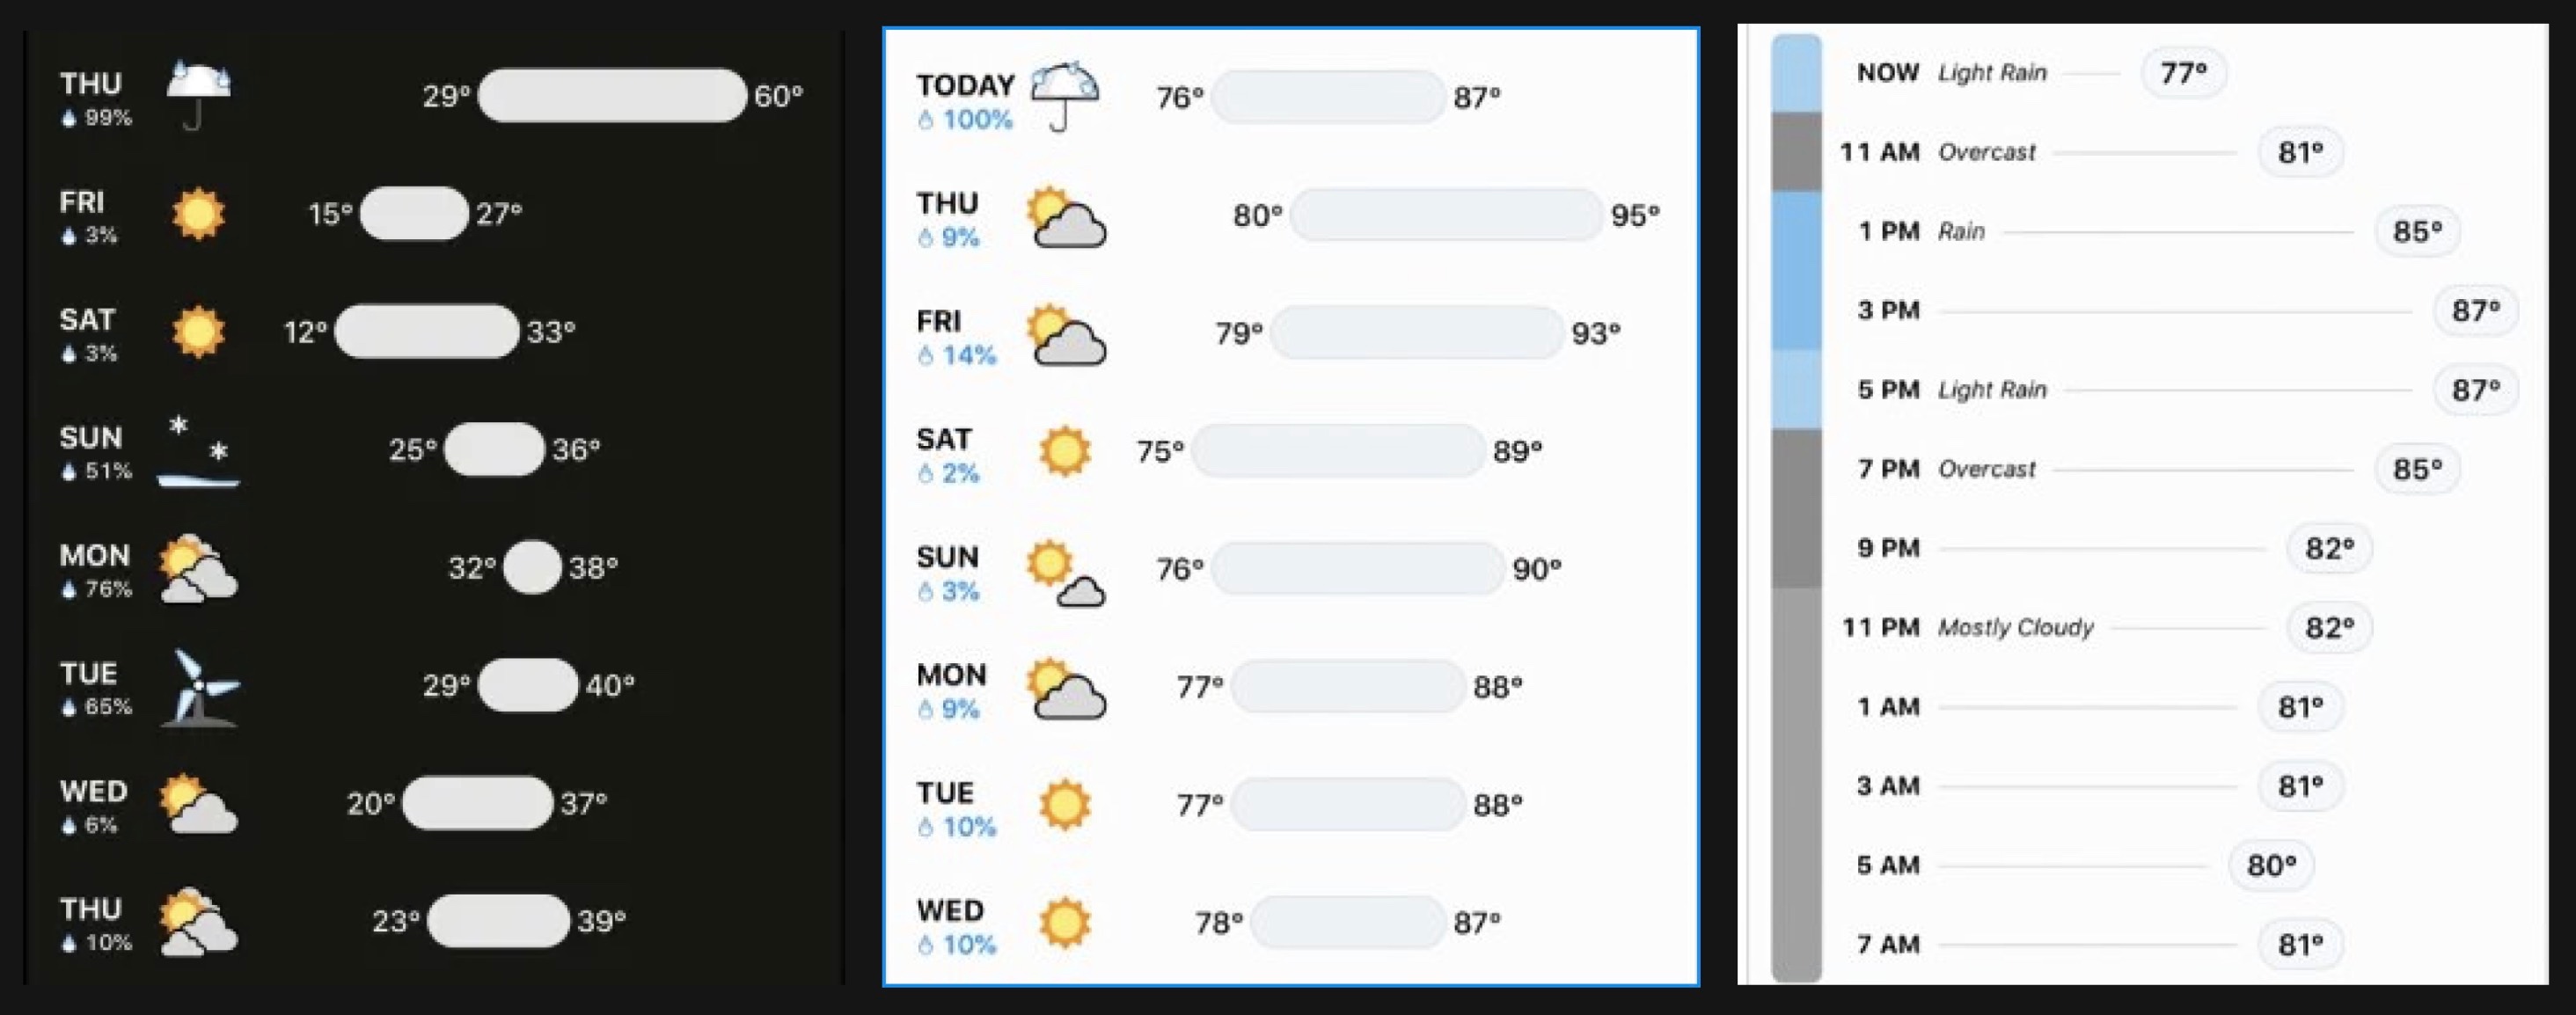Click the 29° to 60° temperature range bar

tap(612, 96)
